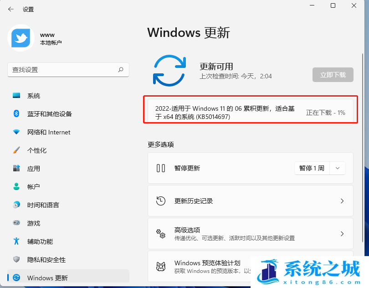369x288 pixels.
Task: Select the 系统 monitor icon
Action: (x=16, y=96)
